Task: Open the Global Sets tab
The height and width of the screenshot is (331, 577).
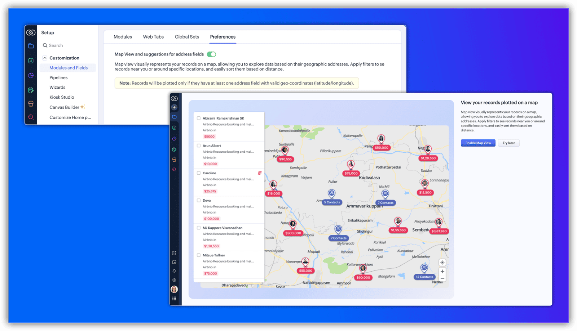Action: pyautogui.click(x=187, y=37)
